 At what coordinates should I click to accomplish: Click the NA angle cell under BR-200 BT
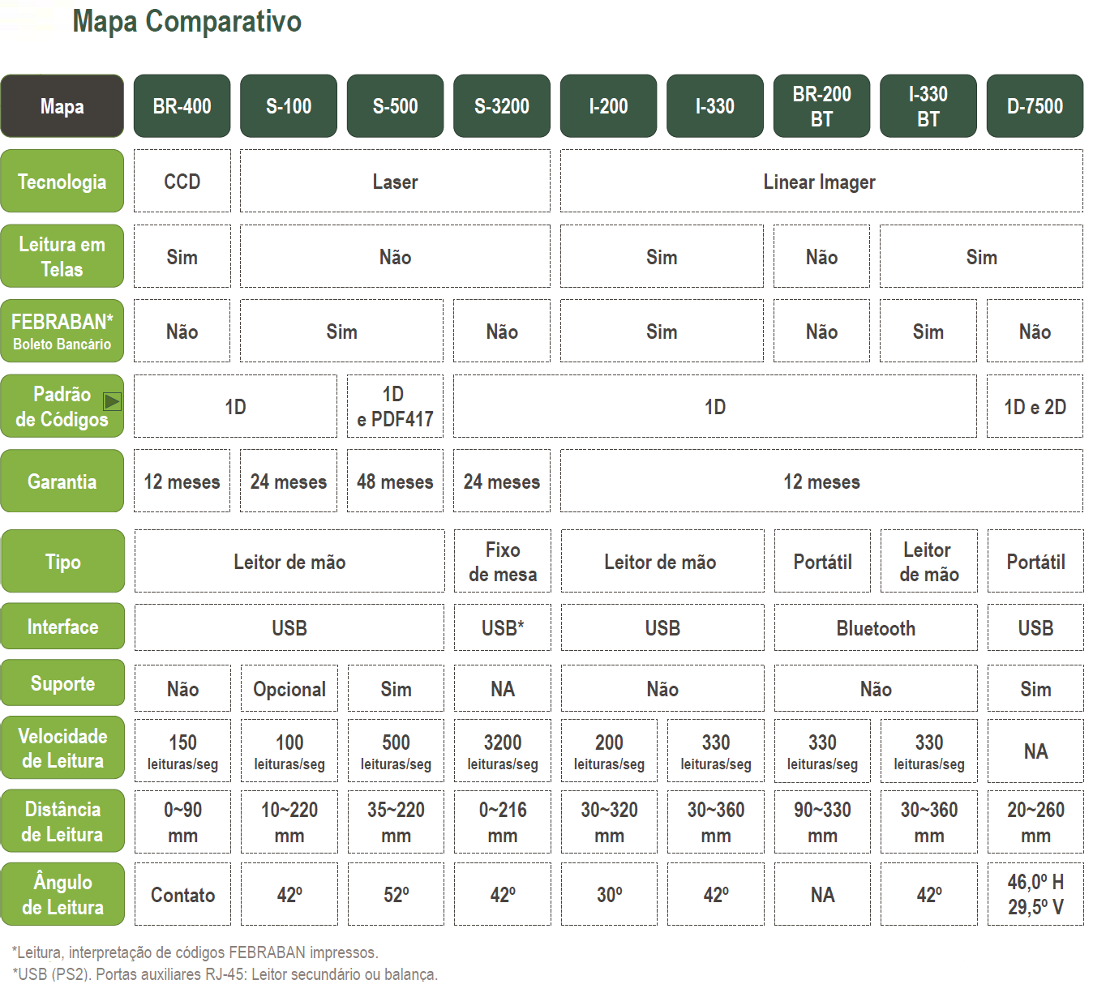[823, 894]
